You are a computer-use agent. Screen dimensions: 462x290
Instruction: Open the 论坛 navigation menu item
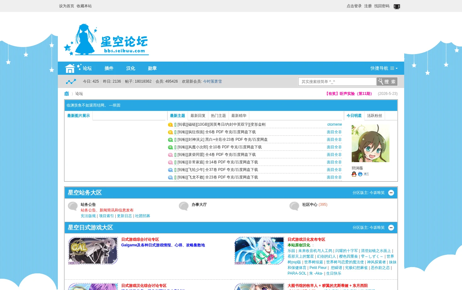click(87, 68)
